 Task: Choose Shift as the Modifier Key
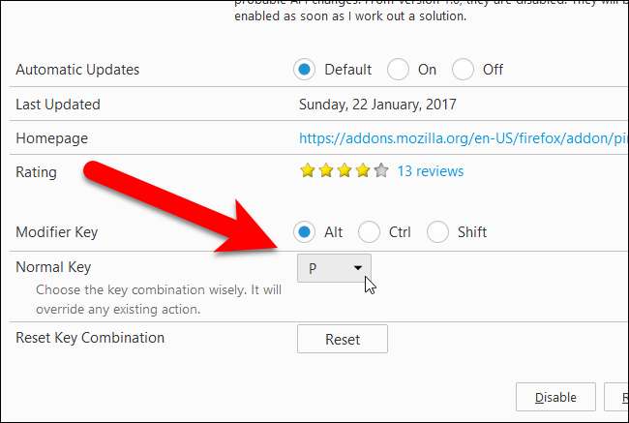click(x=437, y=232)
